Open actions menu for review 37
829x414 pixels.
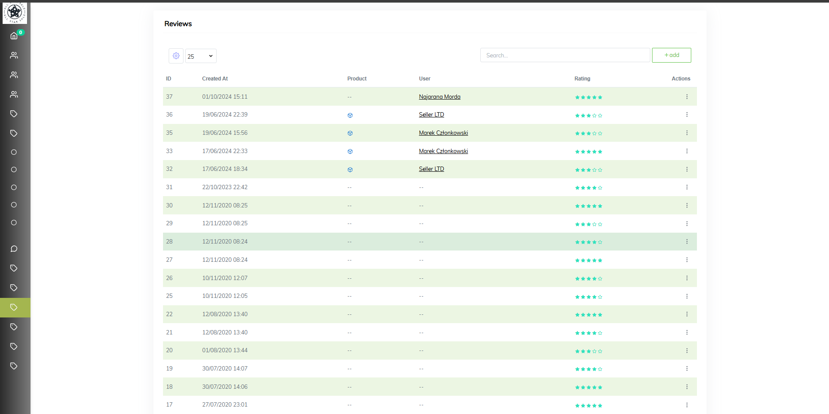[687, 97]
